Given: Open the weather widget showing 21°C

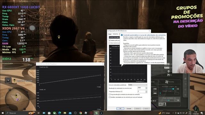Looking at the screenshot, I should pos(164,113).
